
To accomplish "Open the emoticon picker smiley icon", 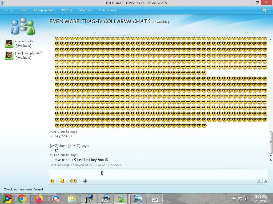I will coord(52,181).
